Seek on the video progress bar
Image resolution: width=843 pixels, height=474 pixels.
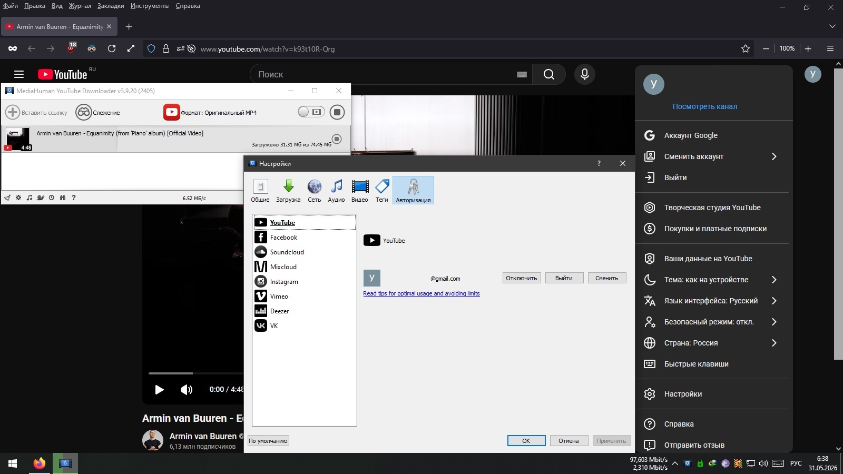[x=196, y=373]
